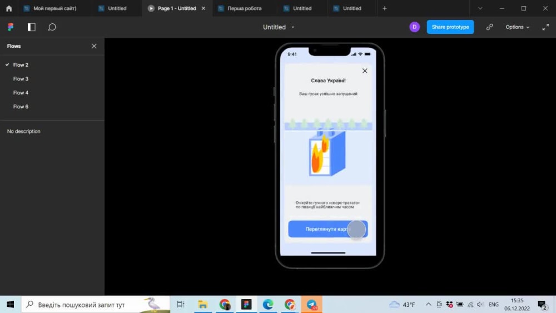Open the tab list chevron in the title bar
The height and width of the screenshot is (313, 556).
click(480, 8)
